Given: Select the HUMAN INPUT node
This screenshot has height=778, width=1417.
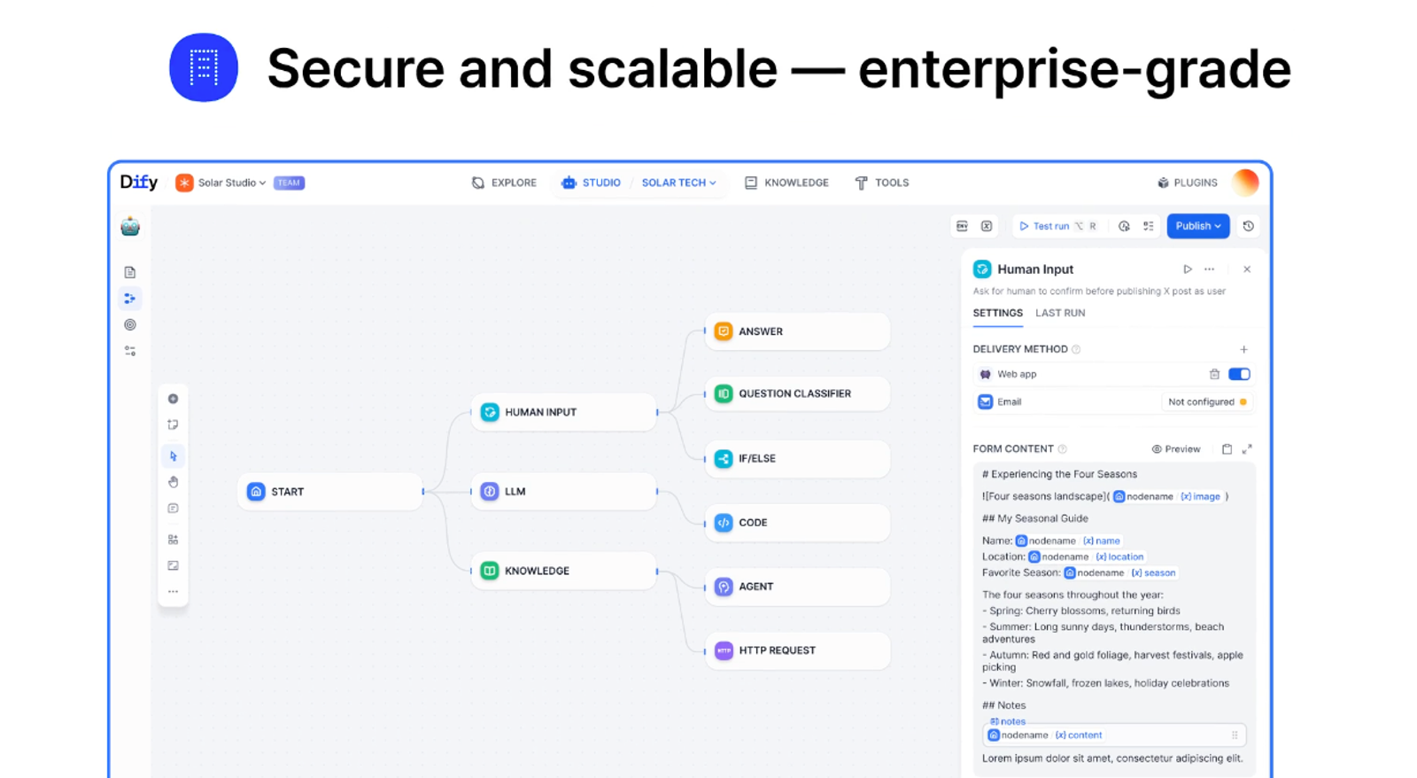Looking at the screenshot, I should point(564,412).
